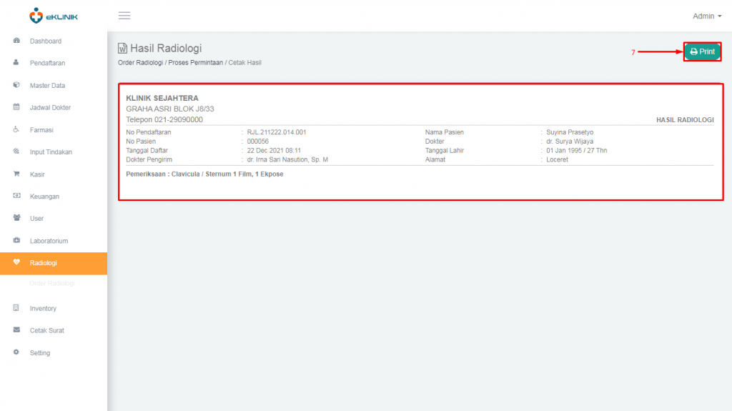732x411 pixels.
Task: Expand the Inventory sidebar menu
Action: point(43,309)
